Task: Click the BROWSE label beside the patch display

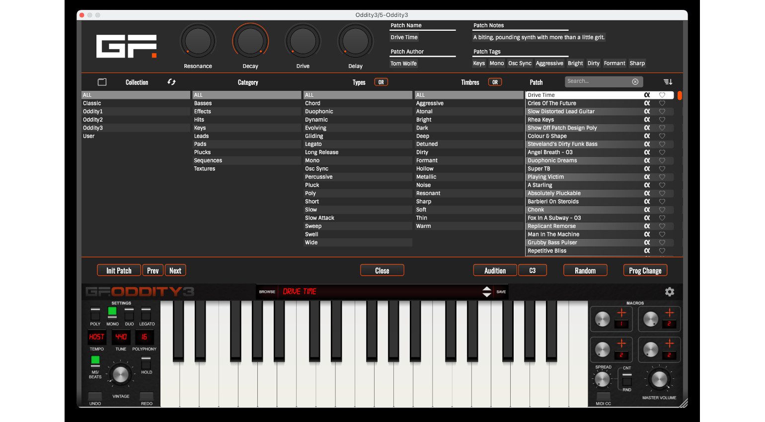Action: (267, 292)
